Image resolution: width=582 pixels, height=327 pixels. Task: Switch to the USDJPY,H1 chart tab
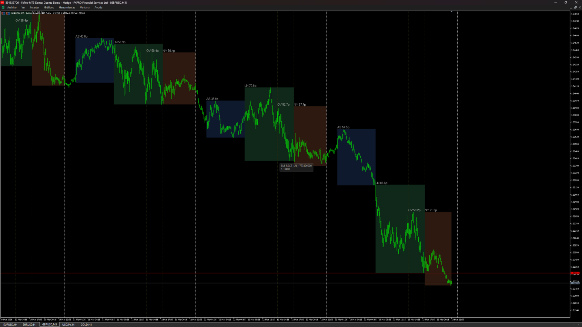(x=69, y=325)
